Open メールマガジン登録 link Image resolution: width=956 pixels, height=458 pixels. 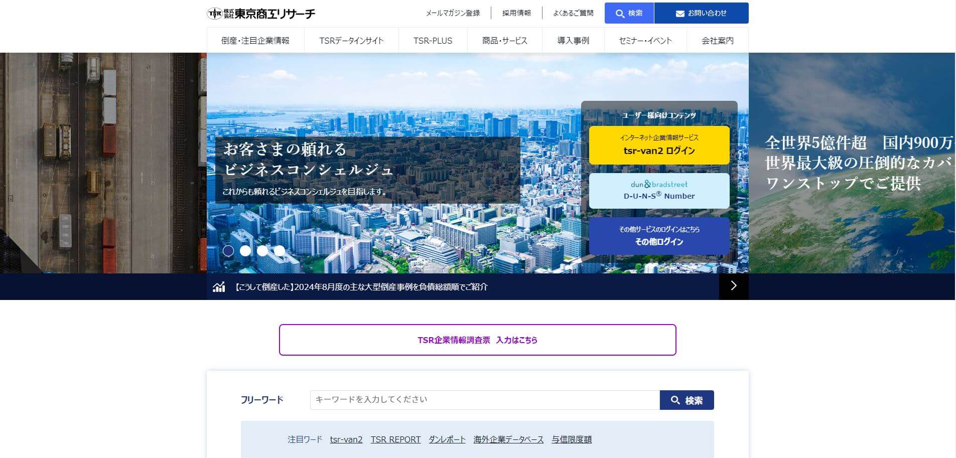coord(453,13)
